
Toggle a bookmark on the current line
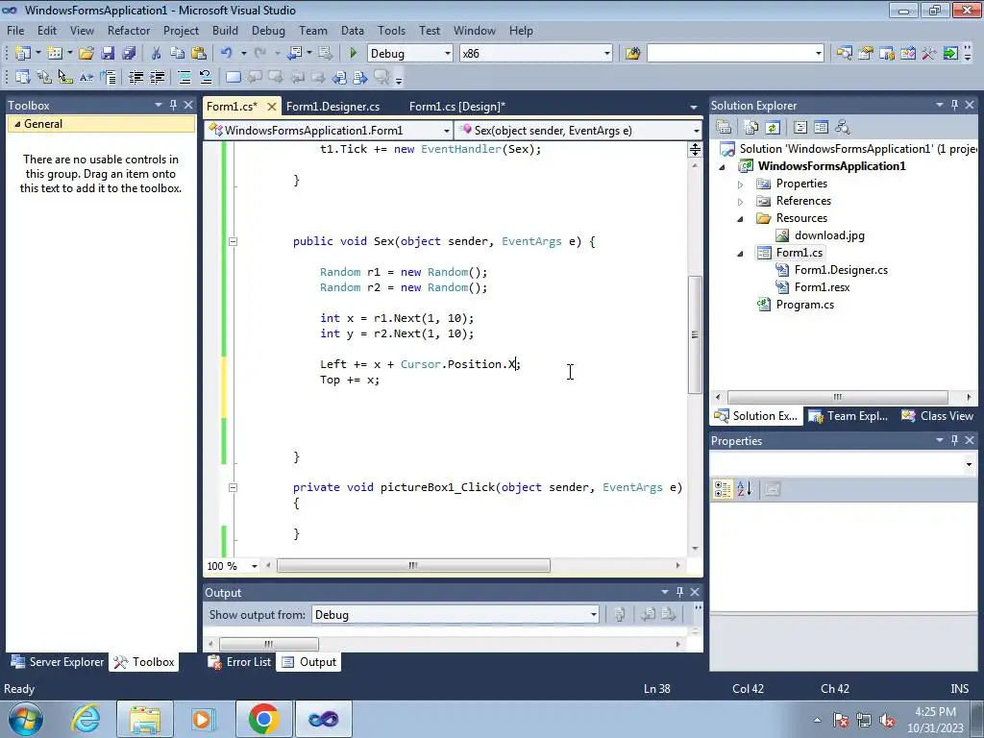pyautogui.click(x=233, y=77)
